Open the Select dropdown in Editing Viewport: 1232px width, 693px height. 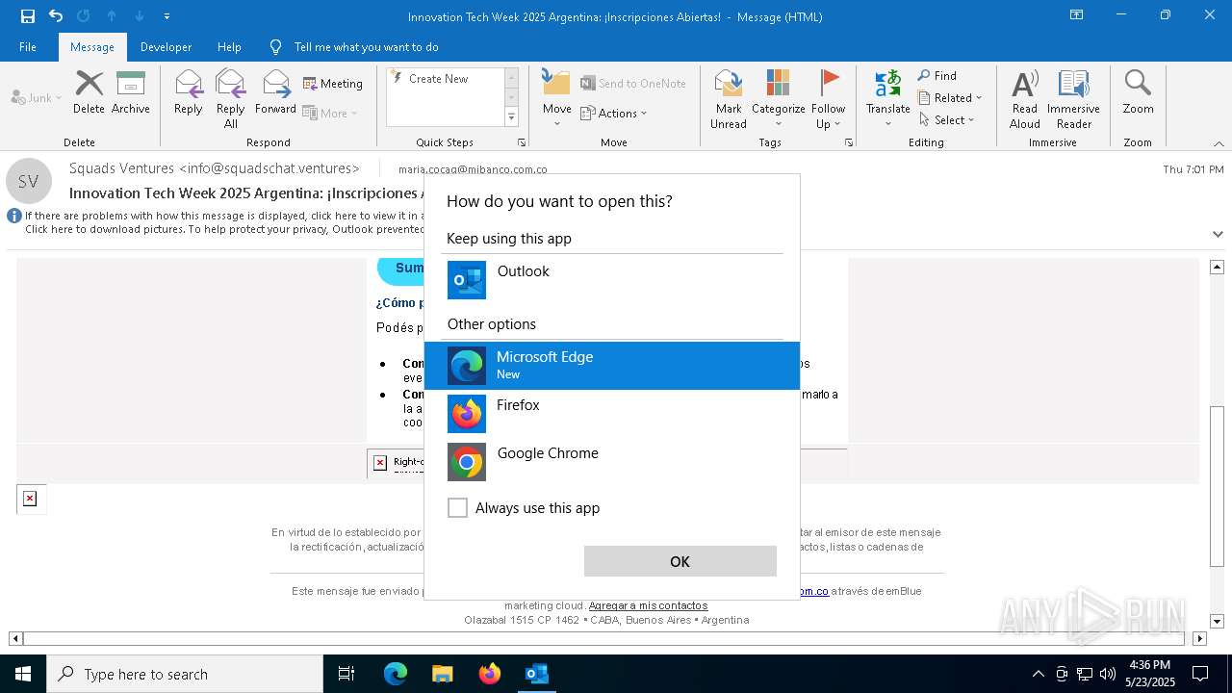947,120
